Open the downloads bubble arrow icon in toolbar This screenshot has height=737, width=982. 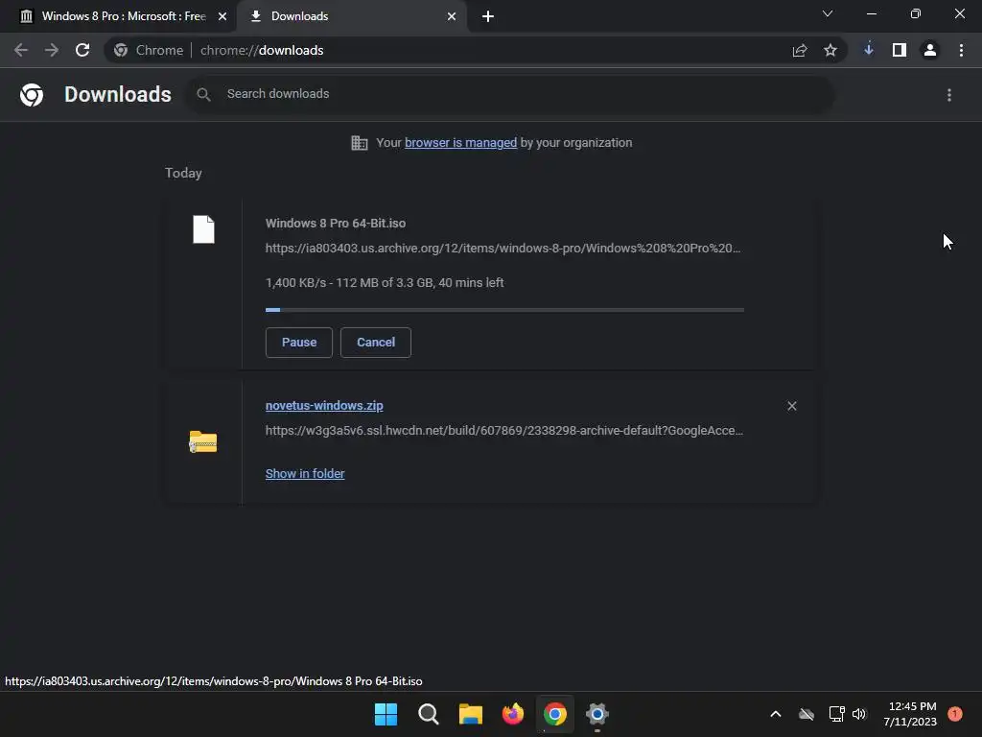point(868,50)
